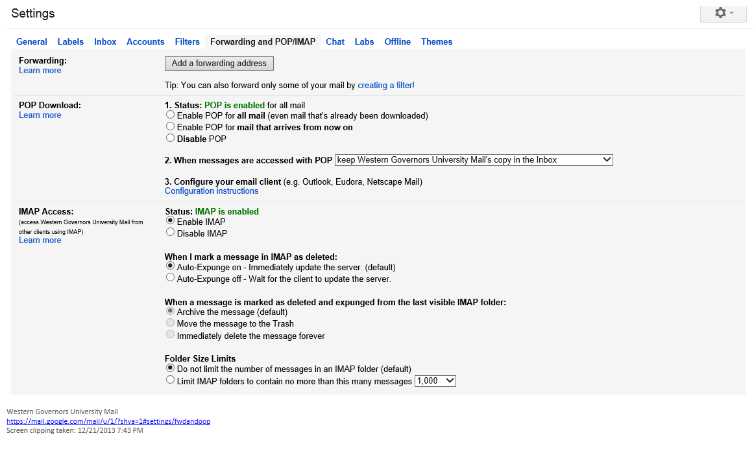Select Limit IMAP folders message count option
754x464 pixels.
point(170,380)
